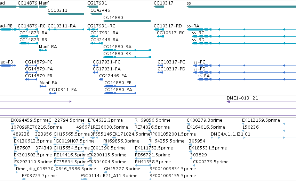The image size is (296, 181).
Task: Open EST RH64255.5prime
Action: [166, 141]
